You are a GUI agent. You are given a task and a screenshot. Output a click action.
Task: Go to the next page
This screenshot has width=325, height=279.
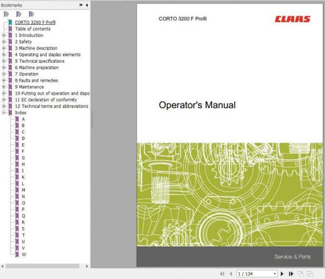pos(282,274)
